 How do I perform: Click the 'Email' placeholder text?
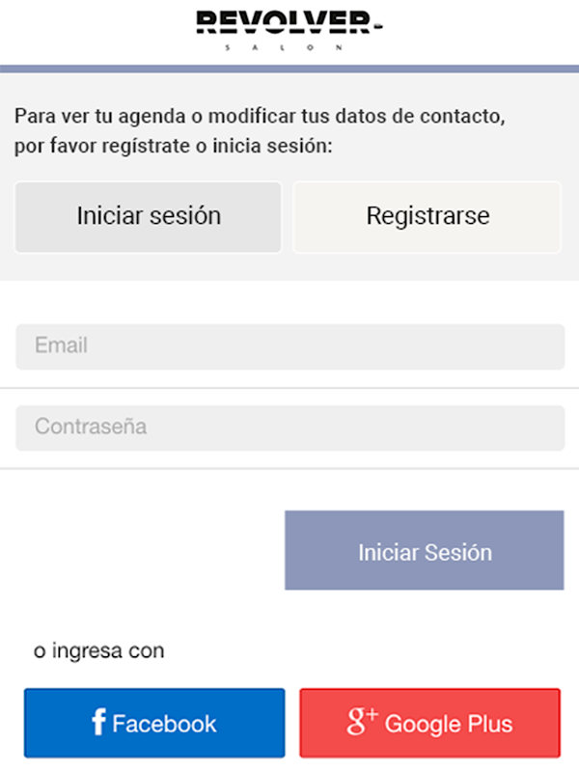(61, 345)
